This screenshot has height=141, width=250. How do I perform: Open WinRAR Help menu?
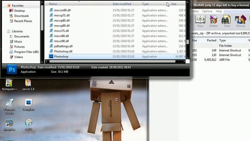click(219, 11)
